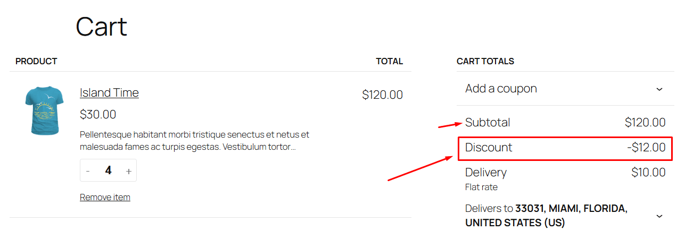Click the Cart page heading
The image size is (685, 239).
tap(101, 27)
